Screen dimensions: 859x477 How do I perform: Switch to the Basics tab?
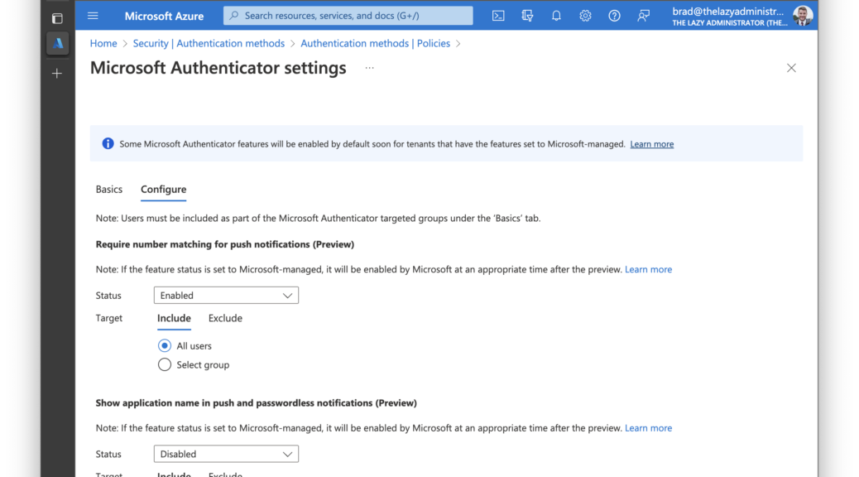109,189
